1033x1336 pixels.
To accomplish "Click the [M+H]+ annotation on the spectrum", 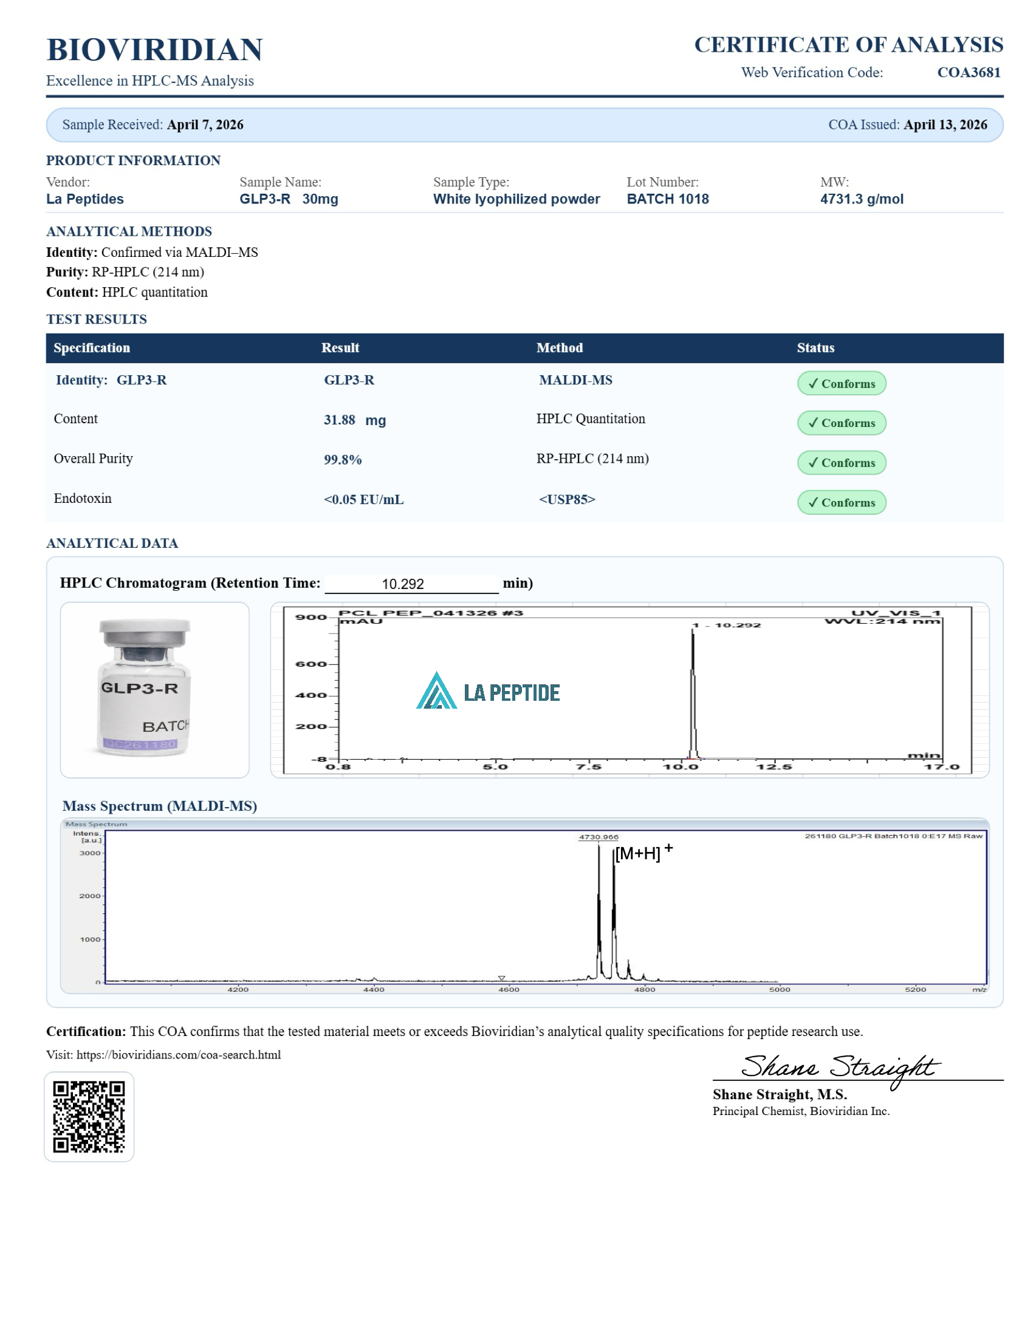I will click(642, 853).
